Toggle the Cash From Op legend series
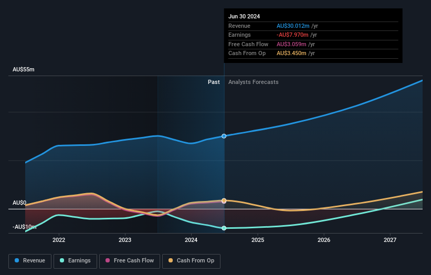The width and height of the screenshot is (431, 275). (x=191, y=261)
